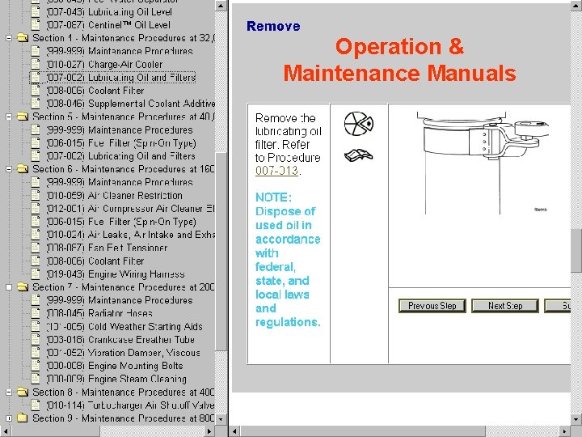Click the document icon beside Vibration Damper, Viscous

point(36,353)
